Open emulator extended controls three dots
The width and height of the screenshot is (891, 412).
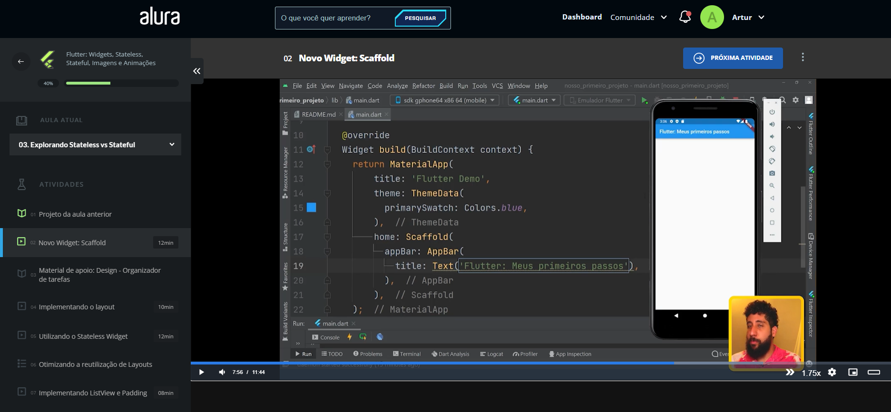[772, 235]
